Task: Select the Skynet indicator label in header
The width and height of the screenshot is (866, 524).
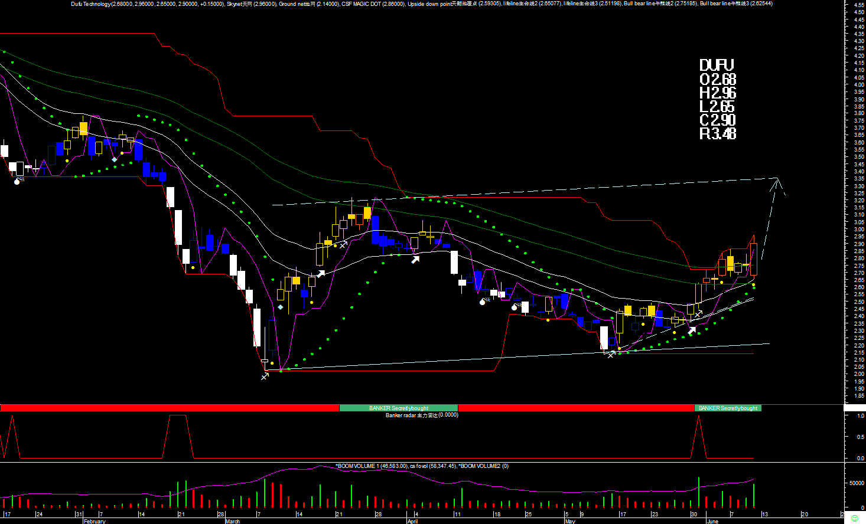Action: (252, 4)
